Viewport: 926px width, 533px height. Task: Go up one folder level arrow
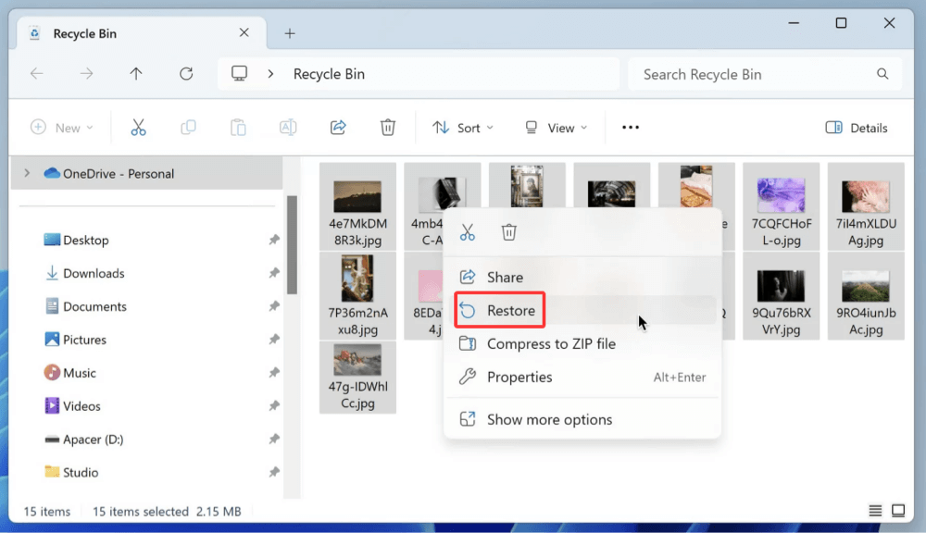136,74
